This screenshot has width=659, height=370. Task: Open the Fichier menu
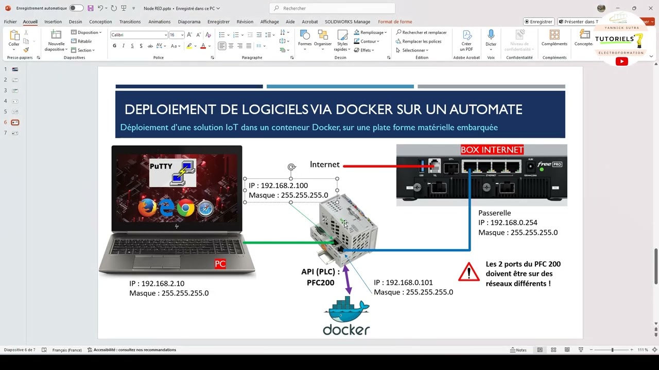(x=10, y=22)
